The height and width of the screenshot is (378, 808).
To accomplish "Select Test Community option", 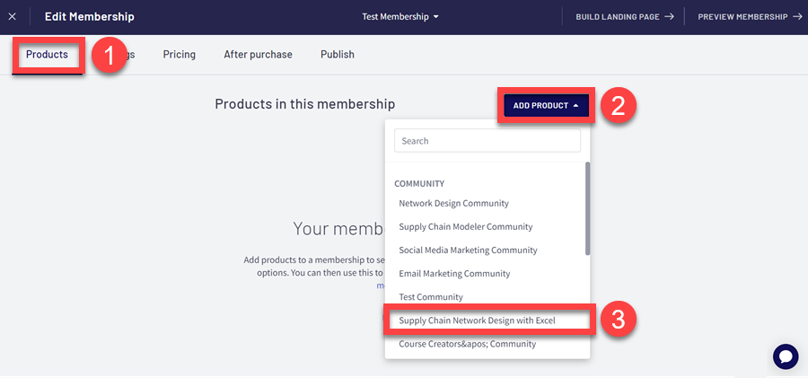I will click(430, 297).
